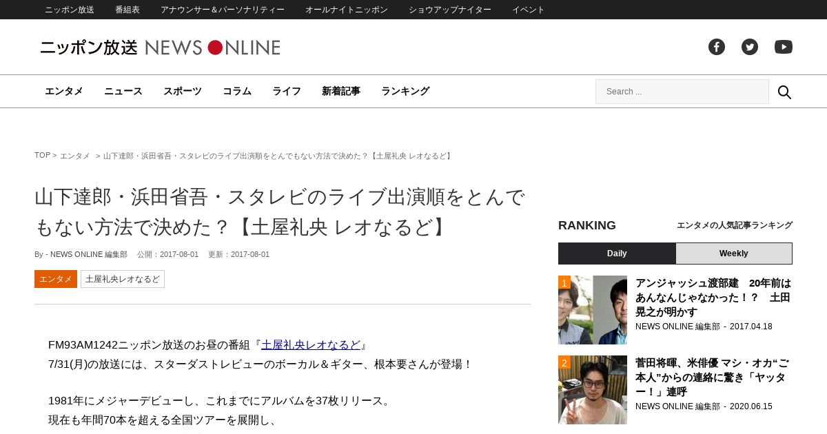
Task: Click the NEWS ONLINE 編集部 byline under the headline
Action: pos(89,254)
